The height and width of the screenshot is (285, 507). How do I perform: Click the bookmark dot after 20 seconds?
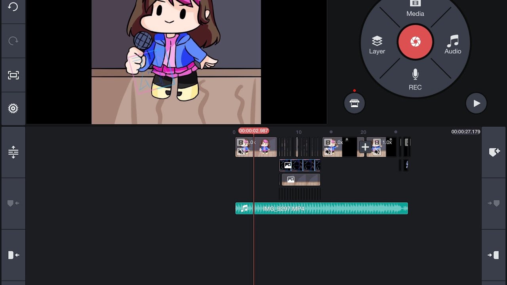coord(396,132)
